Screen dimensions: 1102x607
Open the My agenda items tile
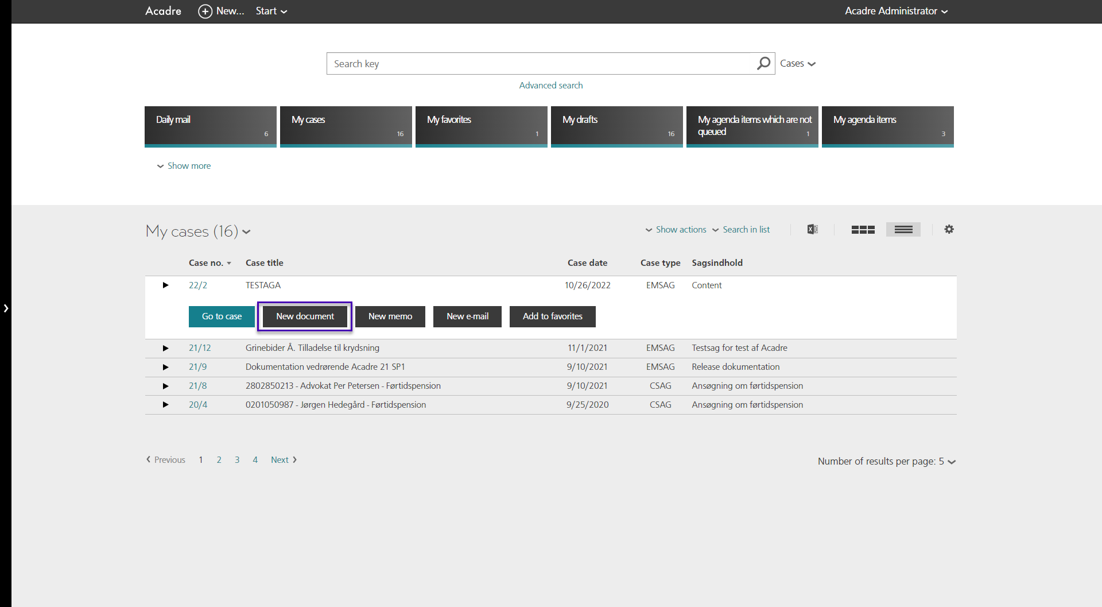tap(888, 126)
